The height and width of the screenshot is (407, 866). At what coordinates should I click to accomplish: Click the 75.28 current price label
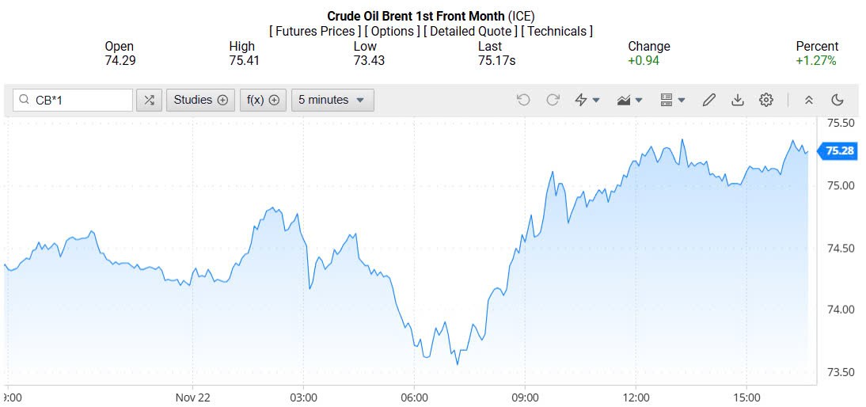tap(840, 150)
